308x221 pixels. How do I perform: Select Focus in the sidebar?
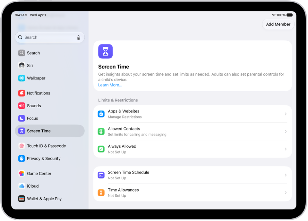coord(50,118)
